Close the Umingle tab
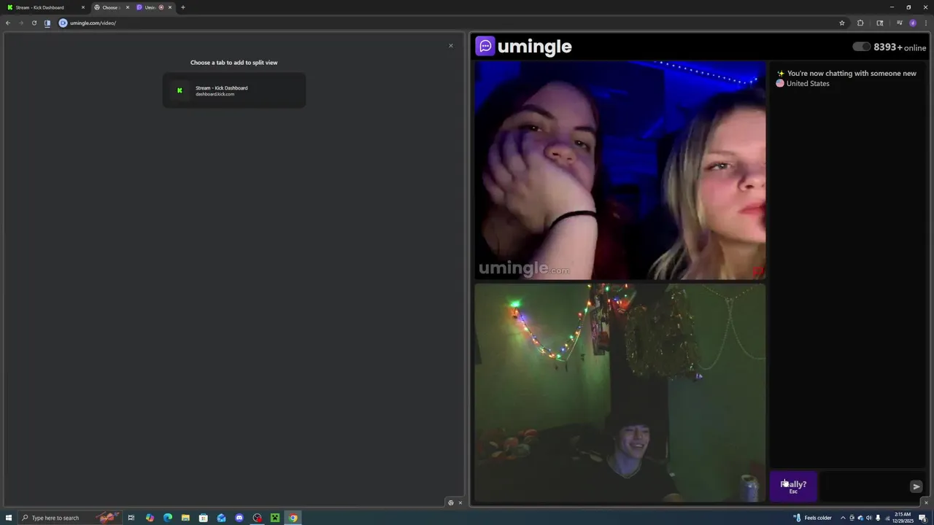This screenshot has height=525, width=934. coord(170,7)
